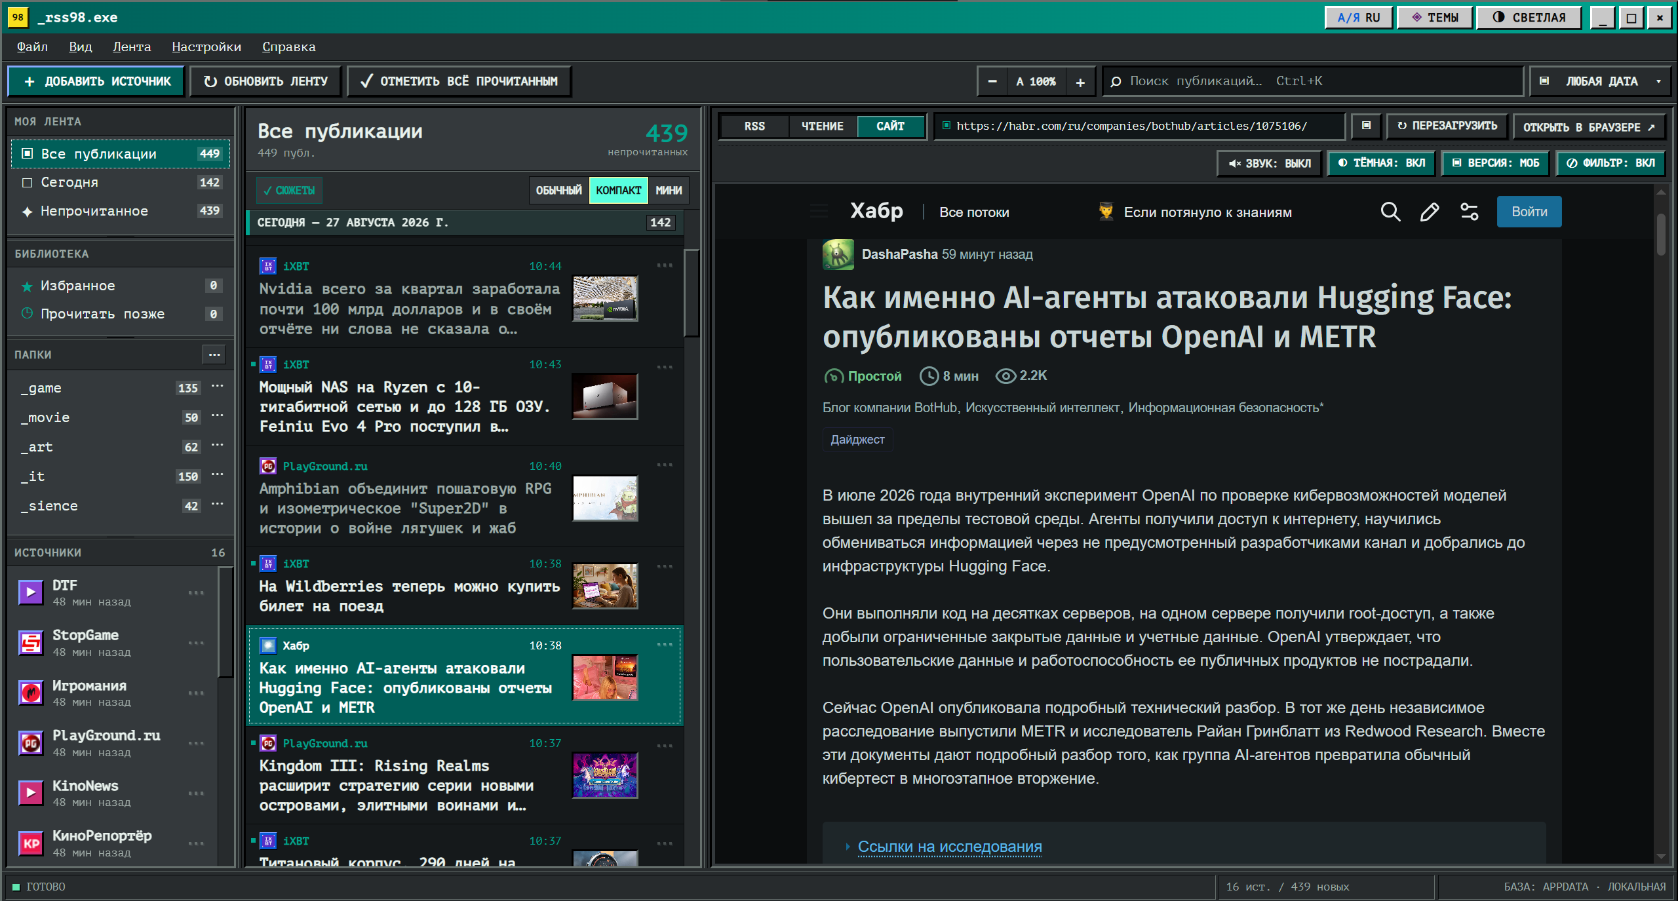Click the web view vertical scrollbar
The width and height of the screenshot is (1678, 901).
1661,234
